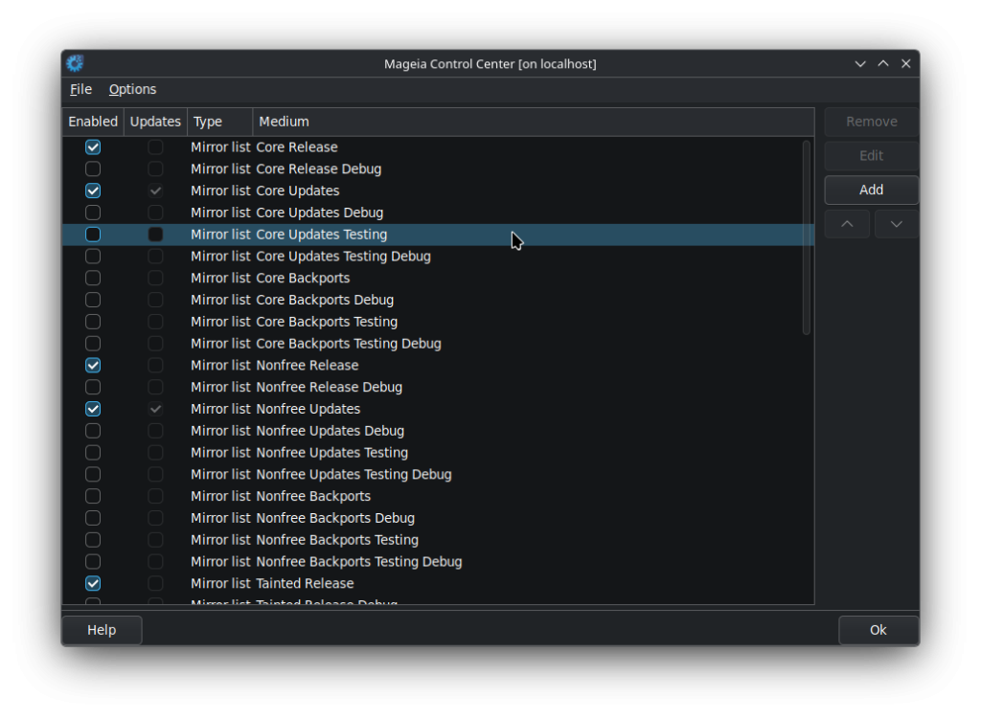Screen dimensions: 981x719
Task: Select the Nonfree Release row
Action: click(x=438, y=365)
